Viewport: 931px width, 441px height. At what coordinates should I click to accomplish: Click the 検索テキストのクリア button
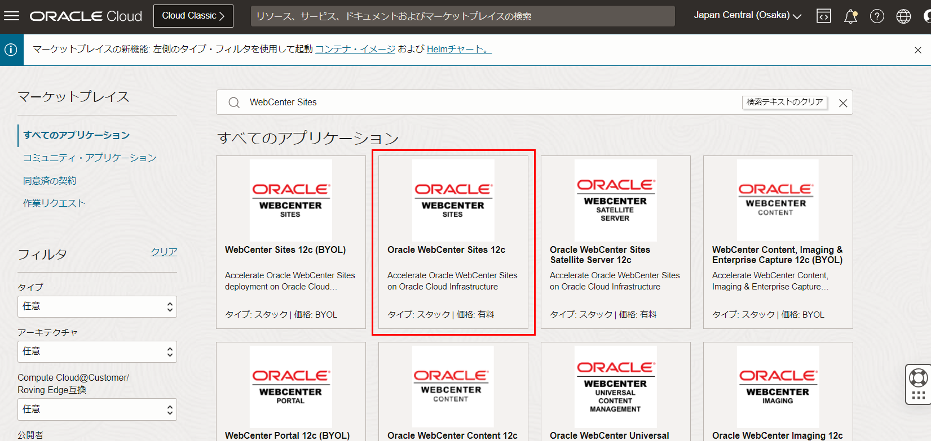click(x=784, y=102)
